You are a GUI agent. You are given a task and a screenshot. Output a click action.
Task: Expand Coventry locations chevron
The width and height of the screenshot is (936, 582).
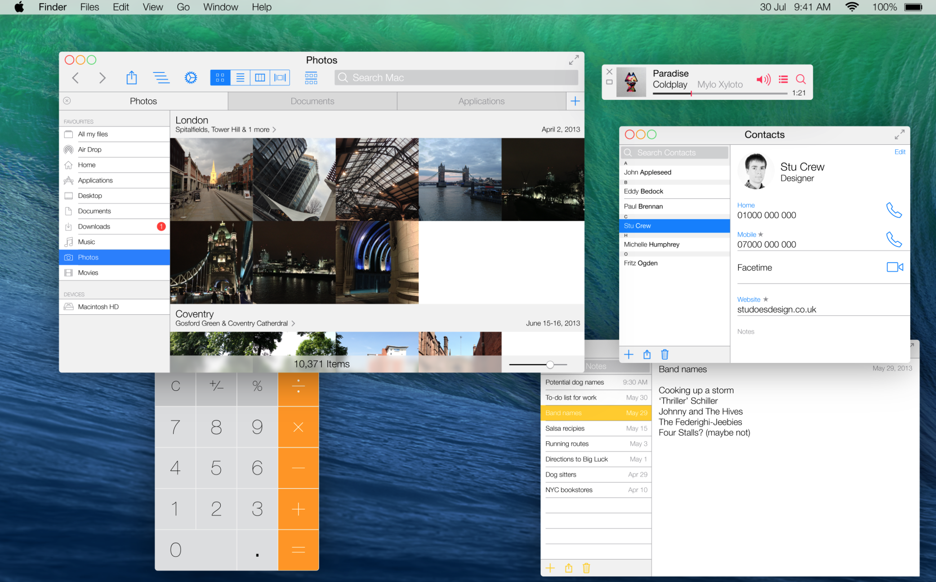[293, 323]
